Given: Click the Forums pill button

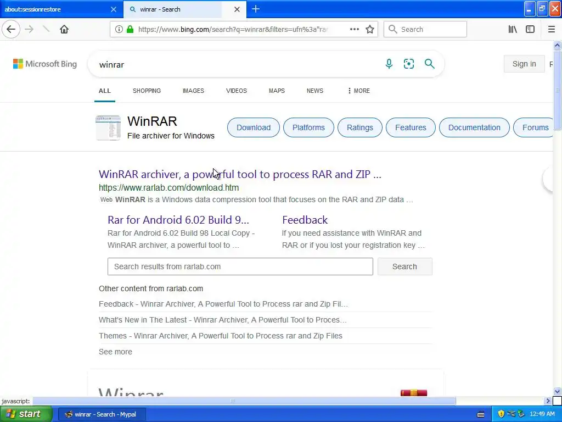Looking at the screenshot, I should [533, 127].
